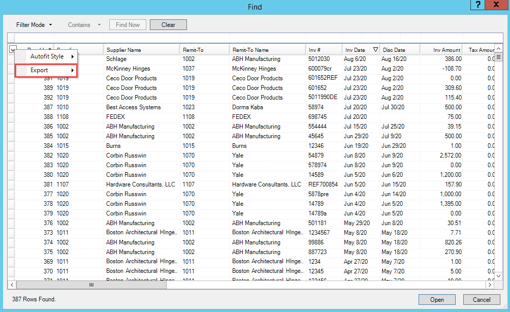This screenshot has height=312, width=510.
Task: Select invoice 14789a cell
Action: click(x=324, y=213)
